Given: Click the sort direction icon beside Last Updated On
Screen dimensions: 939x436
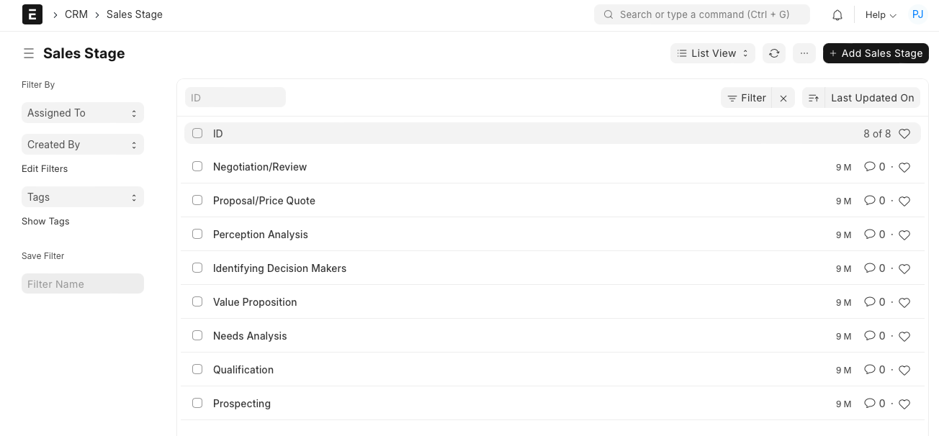Looking at the screenshot, I should [813, 97].
